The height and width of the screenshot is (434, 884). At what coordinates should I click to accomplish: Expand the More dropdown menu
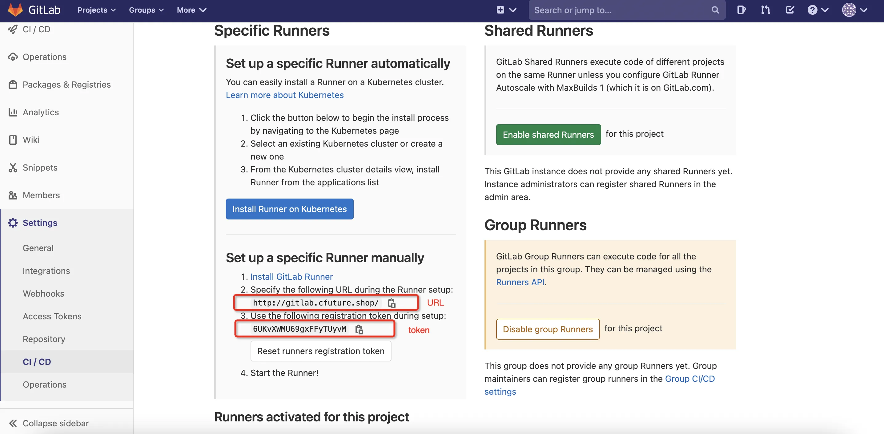(x=191, y=10)
